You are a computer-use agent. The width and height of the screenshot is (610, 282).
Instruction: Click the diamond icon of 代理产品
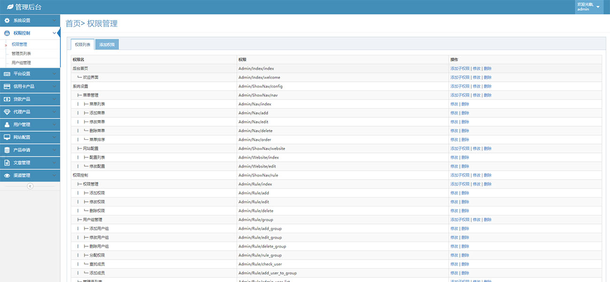pos(7,112)
